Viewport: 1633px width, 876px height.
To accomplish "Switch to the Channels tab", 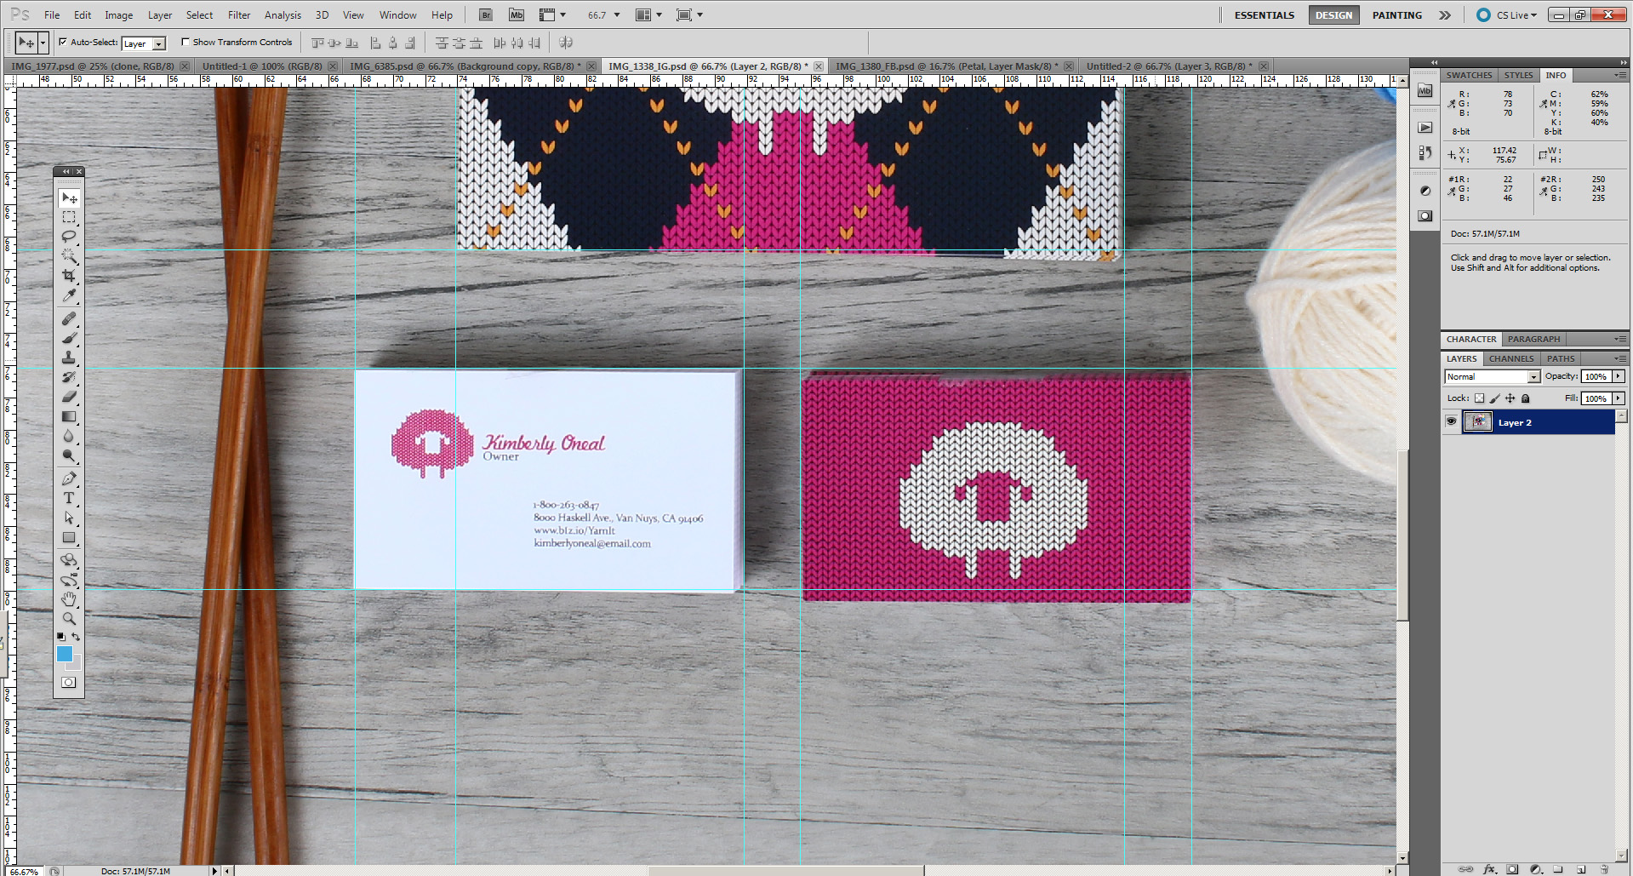I will coord(1511,358).
